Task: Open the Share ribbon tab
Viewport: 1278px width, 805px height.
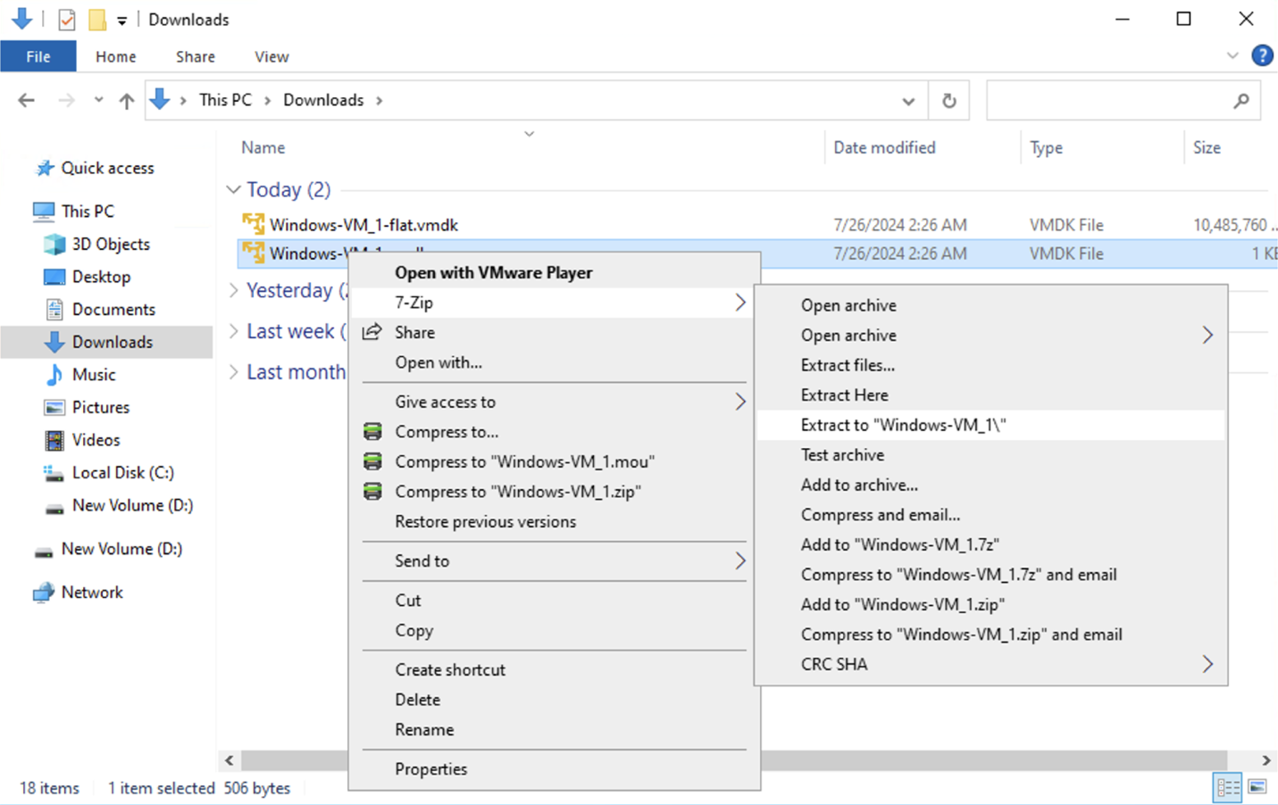Action: click(195, 56)
